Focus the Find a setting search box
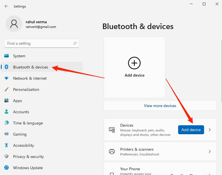222x175 pixels. [x=39, y=43]
